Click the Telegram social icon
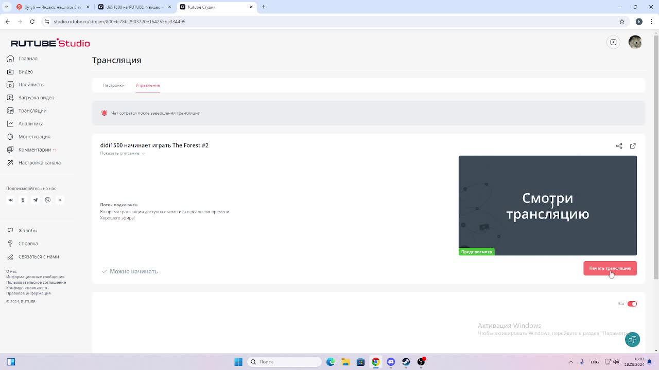Viewport: 659px width, 370px height. [35, 200]
